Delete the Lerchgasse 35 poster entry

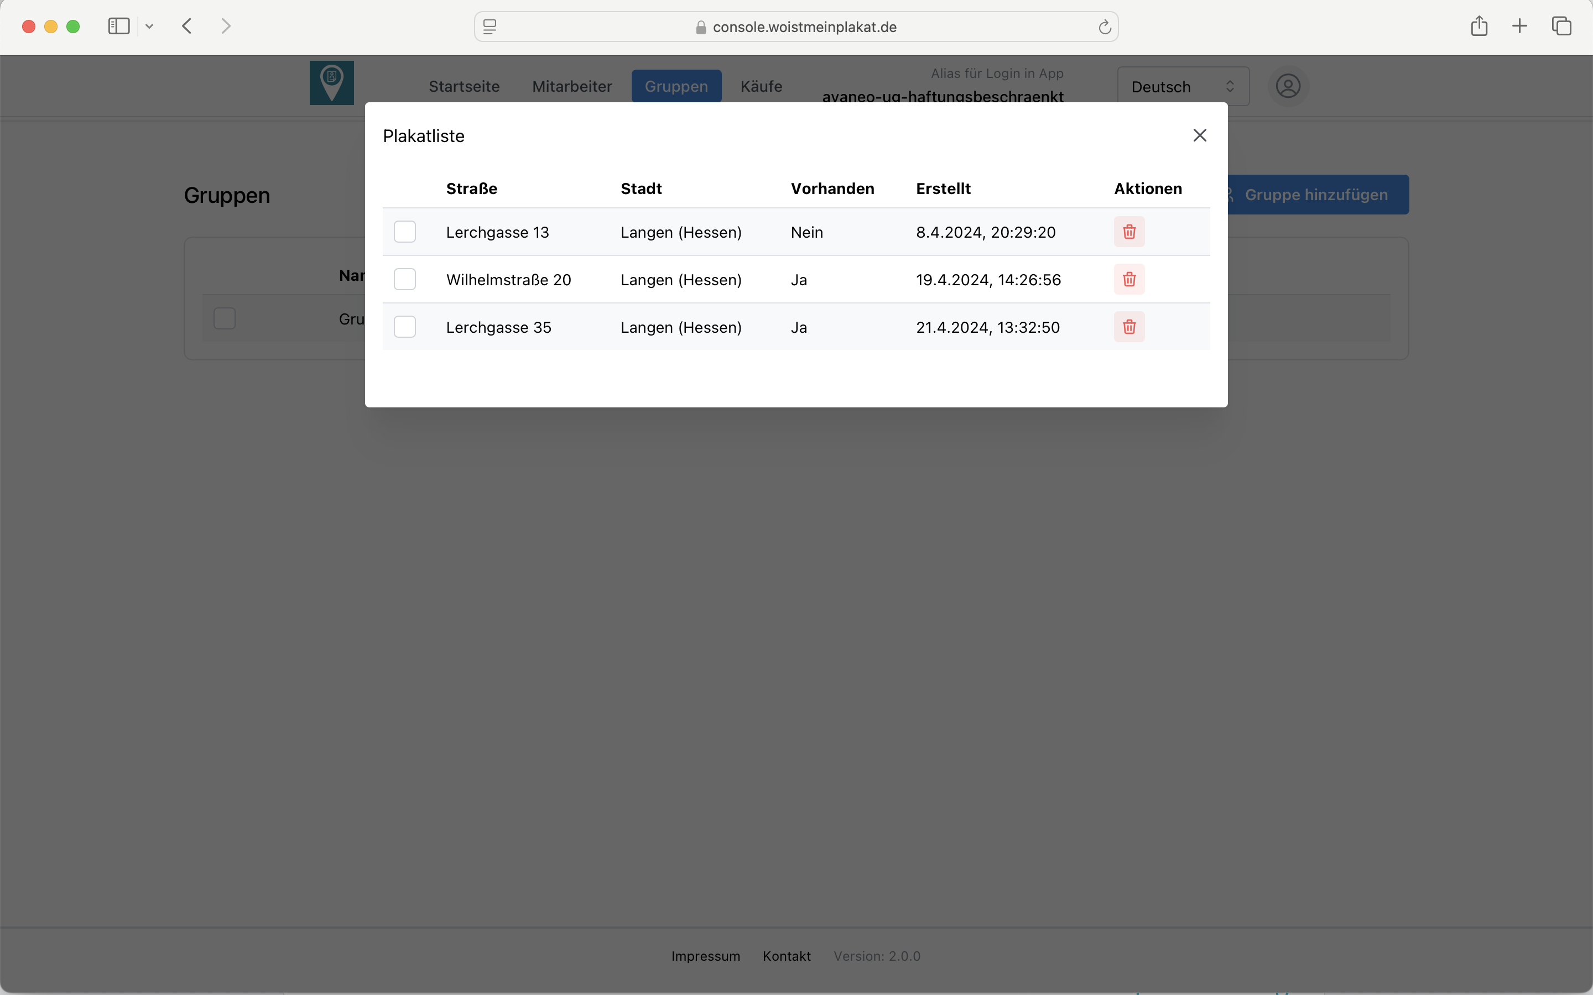point(1129,327)
